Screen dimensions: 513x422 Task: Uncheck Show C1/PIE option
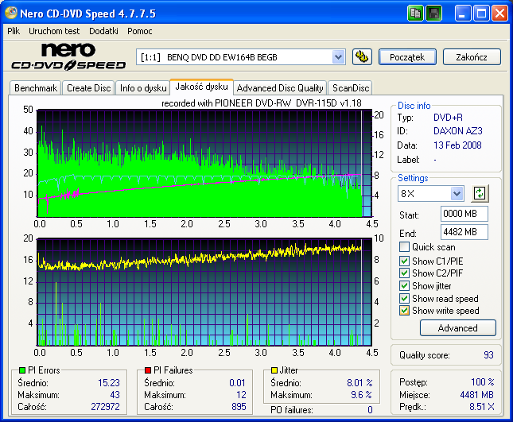tap(404, 261)
